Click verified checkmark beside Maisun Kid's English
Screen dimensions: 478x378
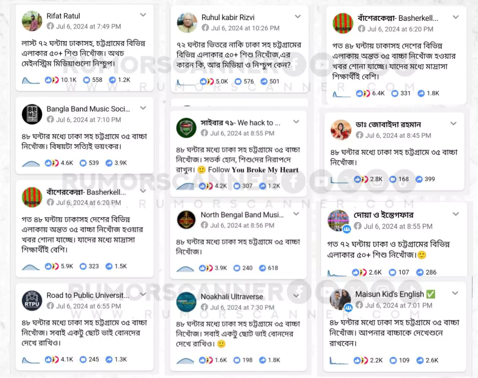(x=431, y=294)
